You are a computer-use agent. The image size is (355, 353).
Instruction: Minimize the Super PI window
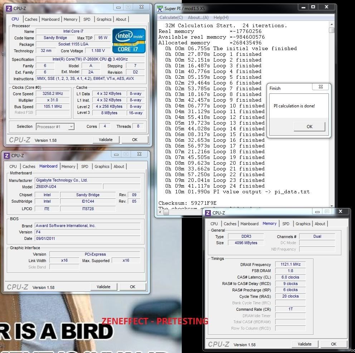click(303, 7)
